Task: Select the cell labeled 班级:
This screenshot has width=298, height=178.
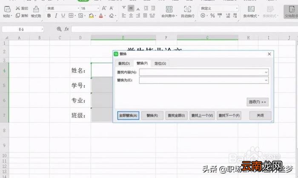Action: click(x=80, y=115)
